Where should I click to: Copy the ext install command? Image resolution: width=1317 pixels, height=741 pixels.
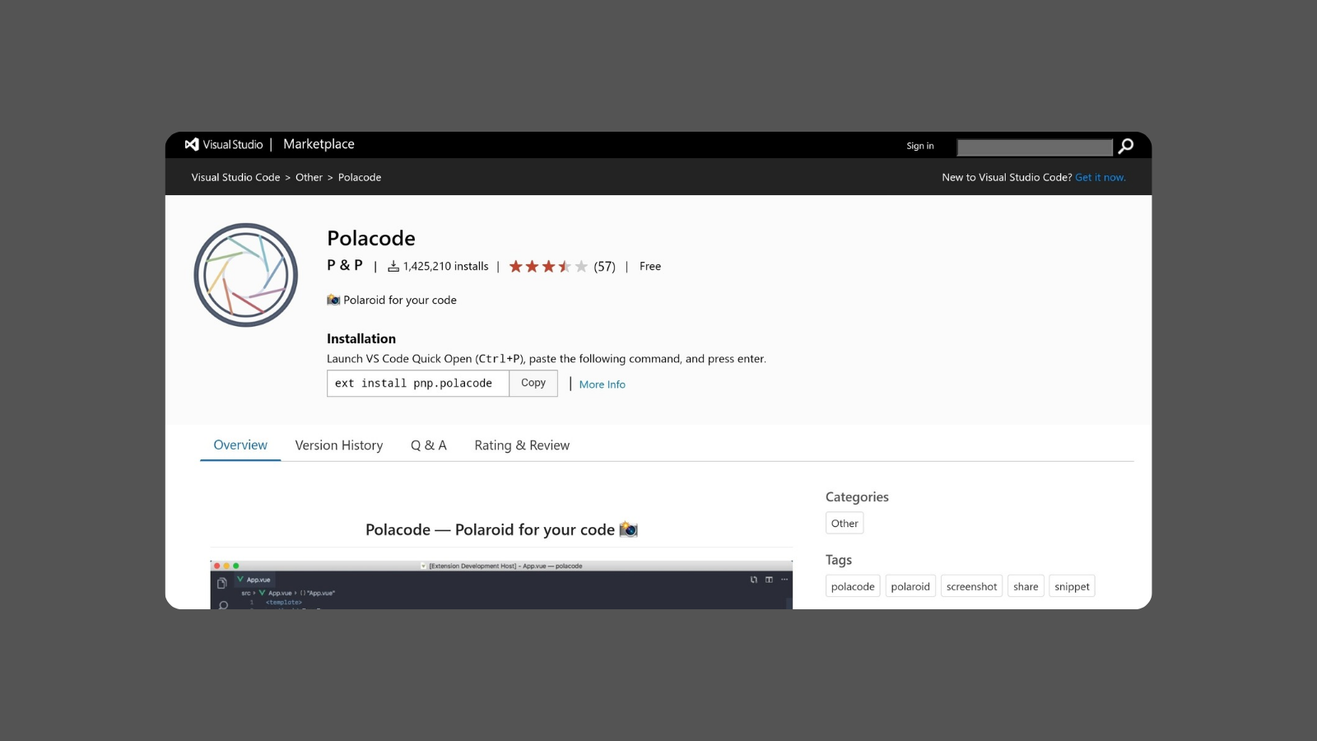[533, 383]
